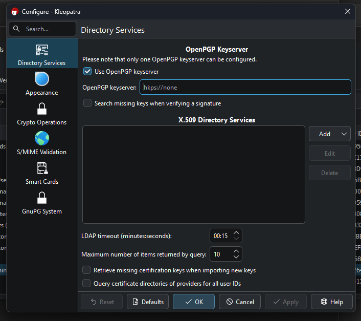This screenshot has height=321, width=361.
Task: Open GnuPG System settings
Action: [41, 203]
